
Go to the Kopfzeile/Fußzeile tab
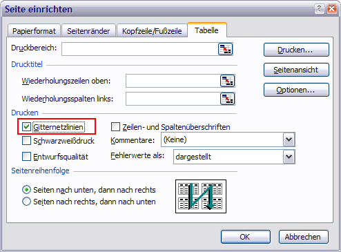coord(152,31)
